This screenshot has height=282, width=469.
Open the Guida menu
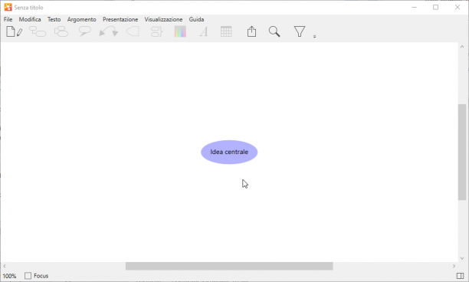click(196, 19)
